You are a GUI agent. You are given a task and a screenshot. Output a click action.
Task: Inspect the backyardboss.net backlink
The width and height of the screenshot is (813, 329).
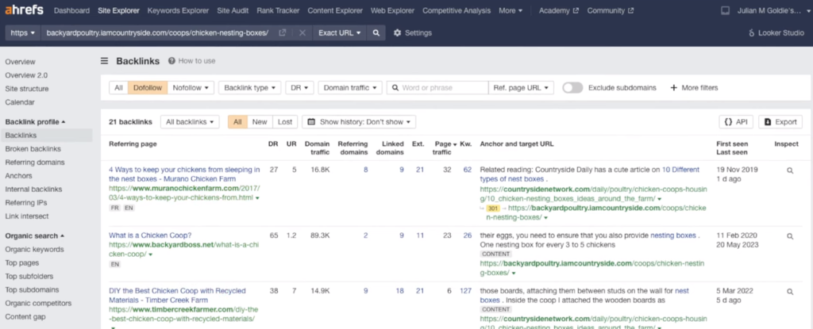[790, 235]
